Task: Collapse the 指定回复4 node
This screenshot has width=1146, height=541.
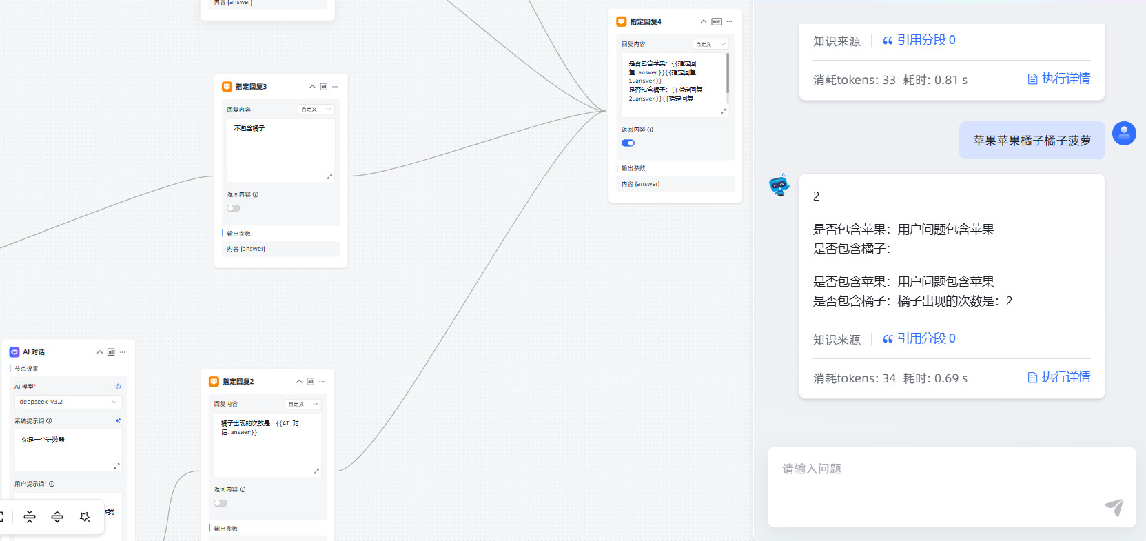Action: [704, 22]
